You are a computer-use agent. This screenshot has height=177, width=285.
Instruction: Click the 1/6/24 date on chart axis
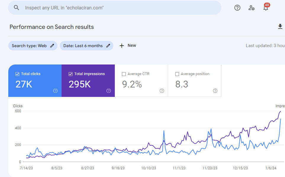(271, 168)
